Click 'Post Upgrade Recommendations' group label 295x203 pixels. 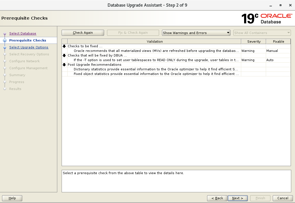(x=95, y=65)
